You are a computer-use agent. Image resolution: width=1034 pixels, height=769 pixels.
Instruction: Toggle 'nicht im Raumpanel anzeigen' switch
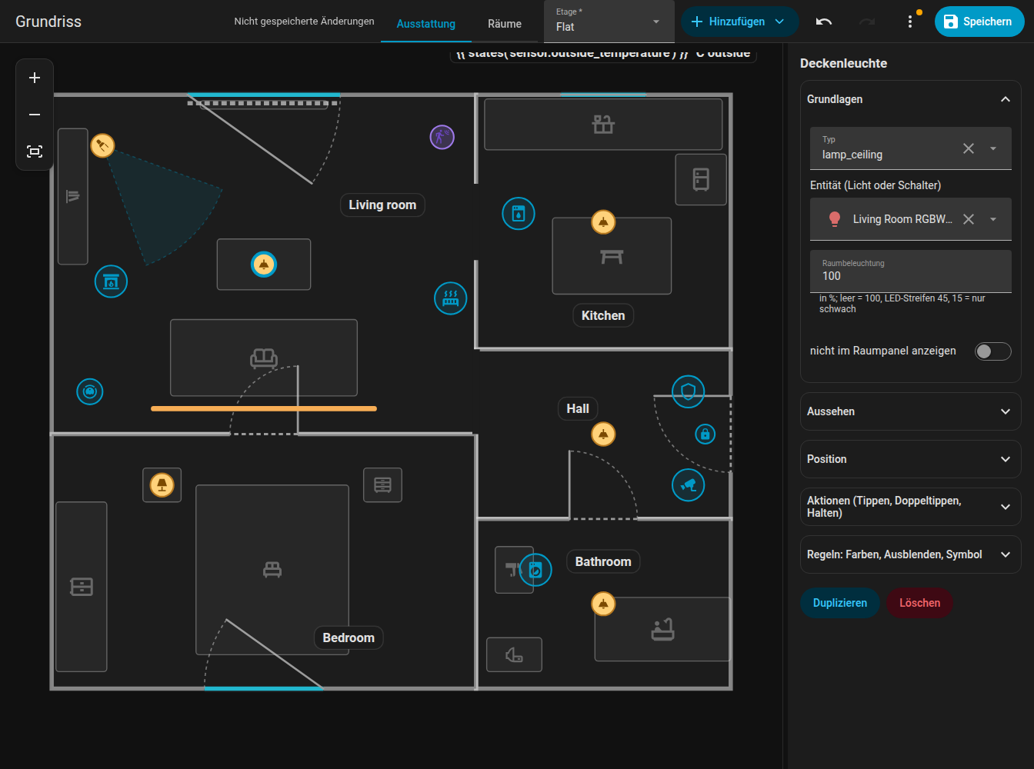(992, 351)
